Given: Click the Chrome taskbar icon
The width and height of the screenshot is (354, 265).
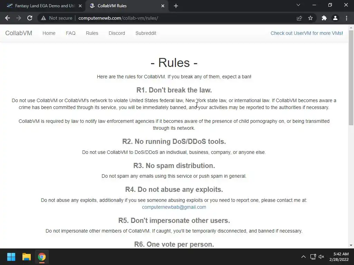Looking at the screenshot, I should point(42,257).
